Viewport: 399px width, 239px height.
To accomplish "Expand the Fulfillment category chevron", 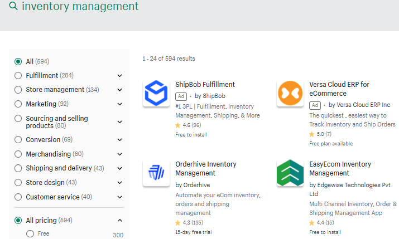I will tap(119, 76).
